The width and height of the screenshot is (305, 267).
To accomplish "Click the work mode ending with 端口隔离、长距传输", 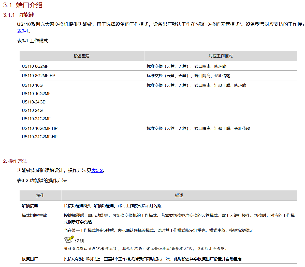I will click(188, 76).
